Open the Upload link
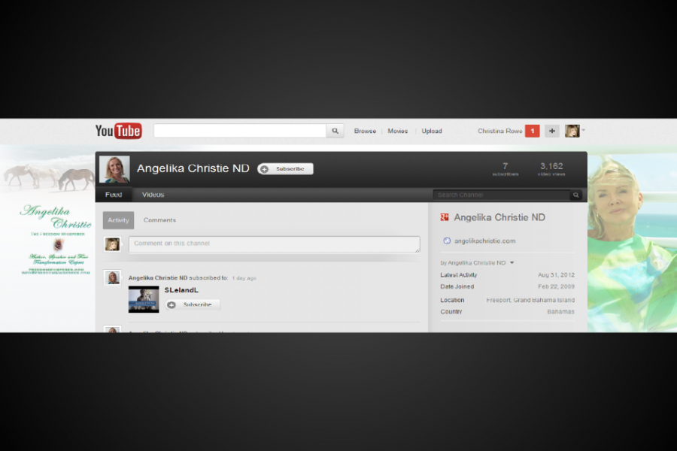 432,131
